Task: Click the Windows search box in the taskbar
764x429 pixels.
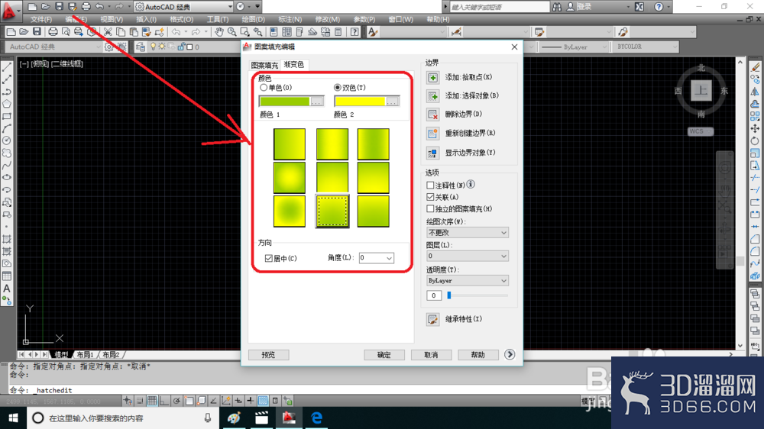Action: (121, 418)
